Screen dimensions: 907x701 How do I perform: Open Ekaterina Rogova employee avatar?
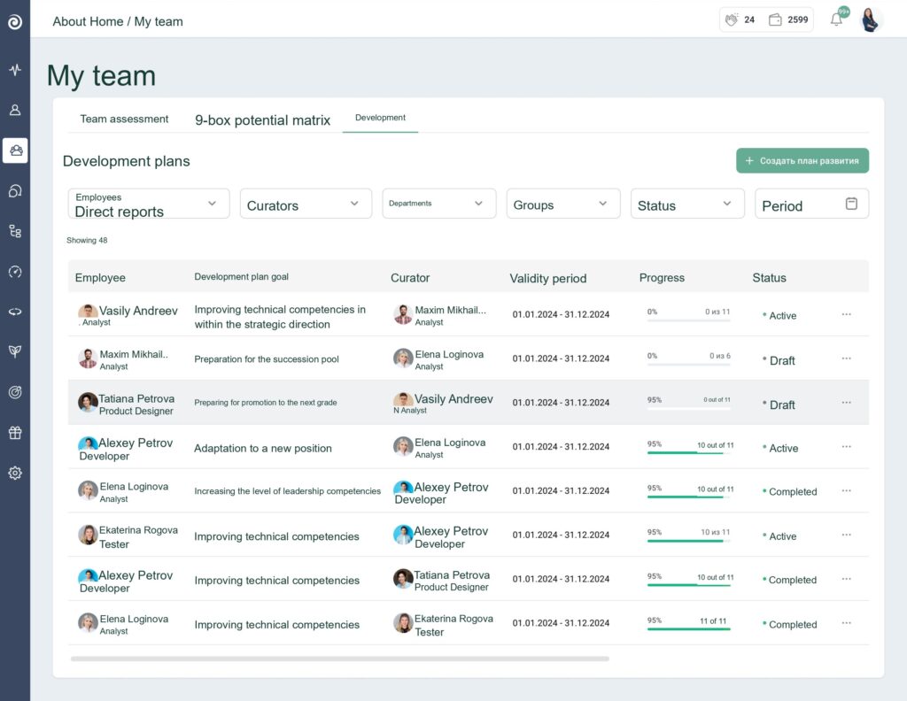point(88,535)
